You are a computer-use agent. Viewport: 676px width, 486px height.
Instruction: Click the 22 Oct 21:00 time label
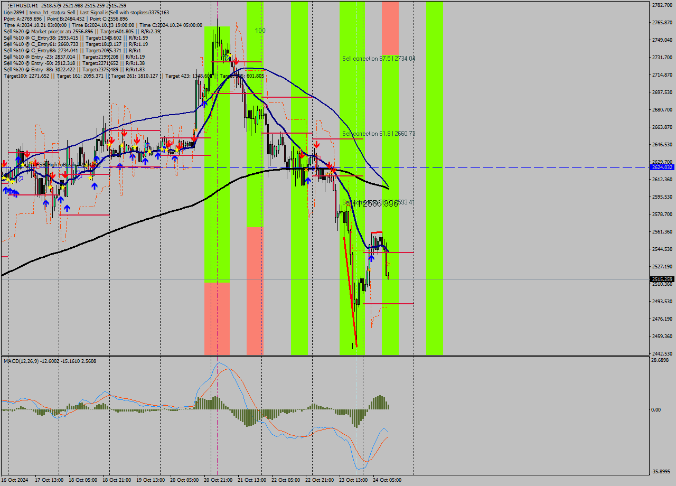318,480
